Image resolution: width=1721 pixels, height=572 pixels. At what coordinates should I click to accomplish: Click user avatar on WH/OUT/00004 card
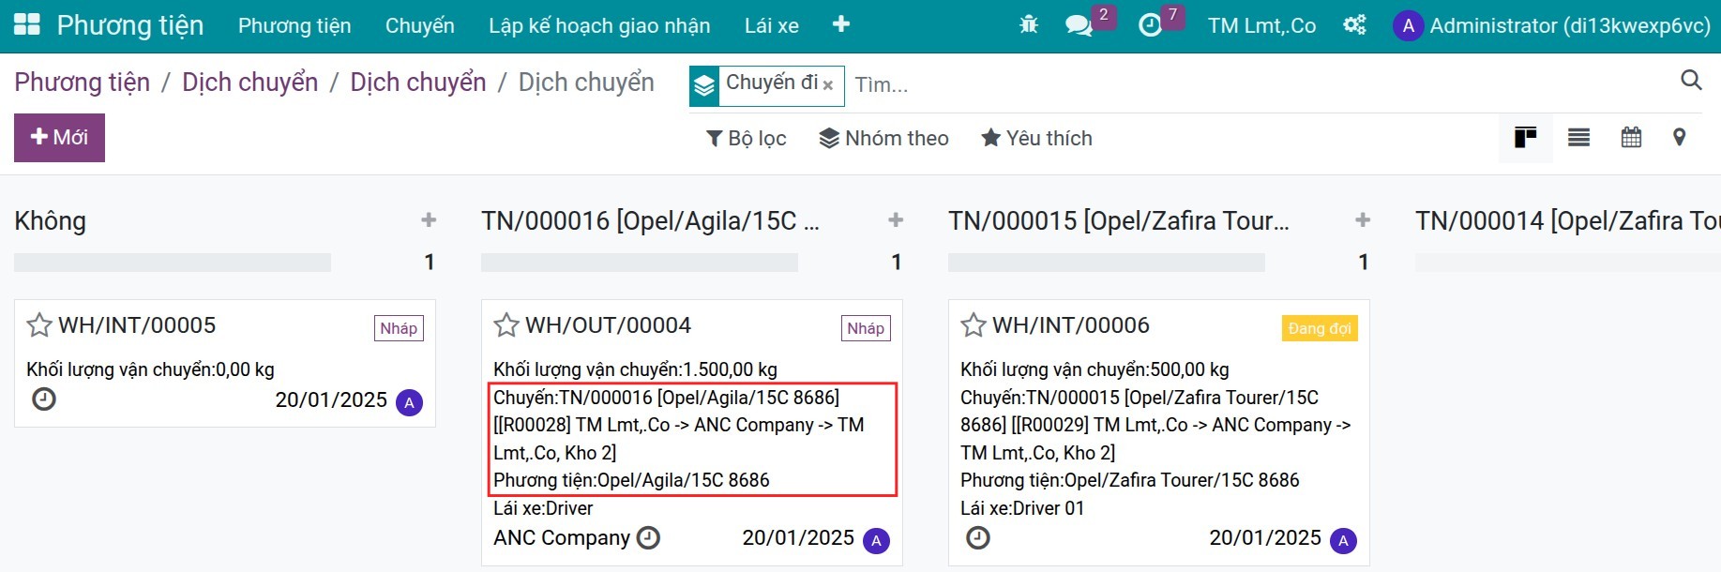pos(876,541)
